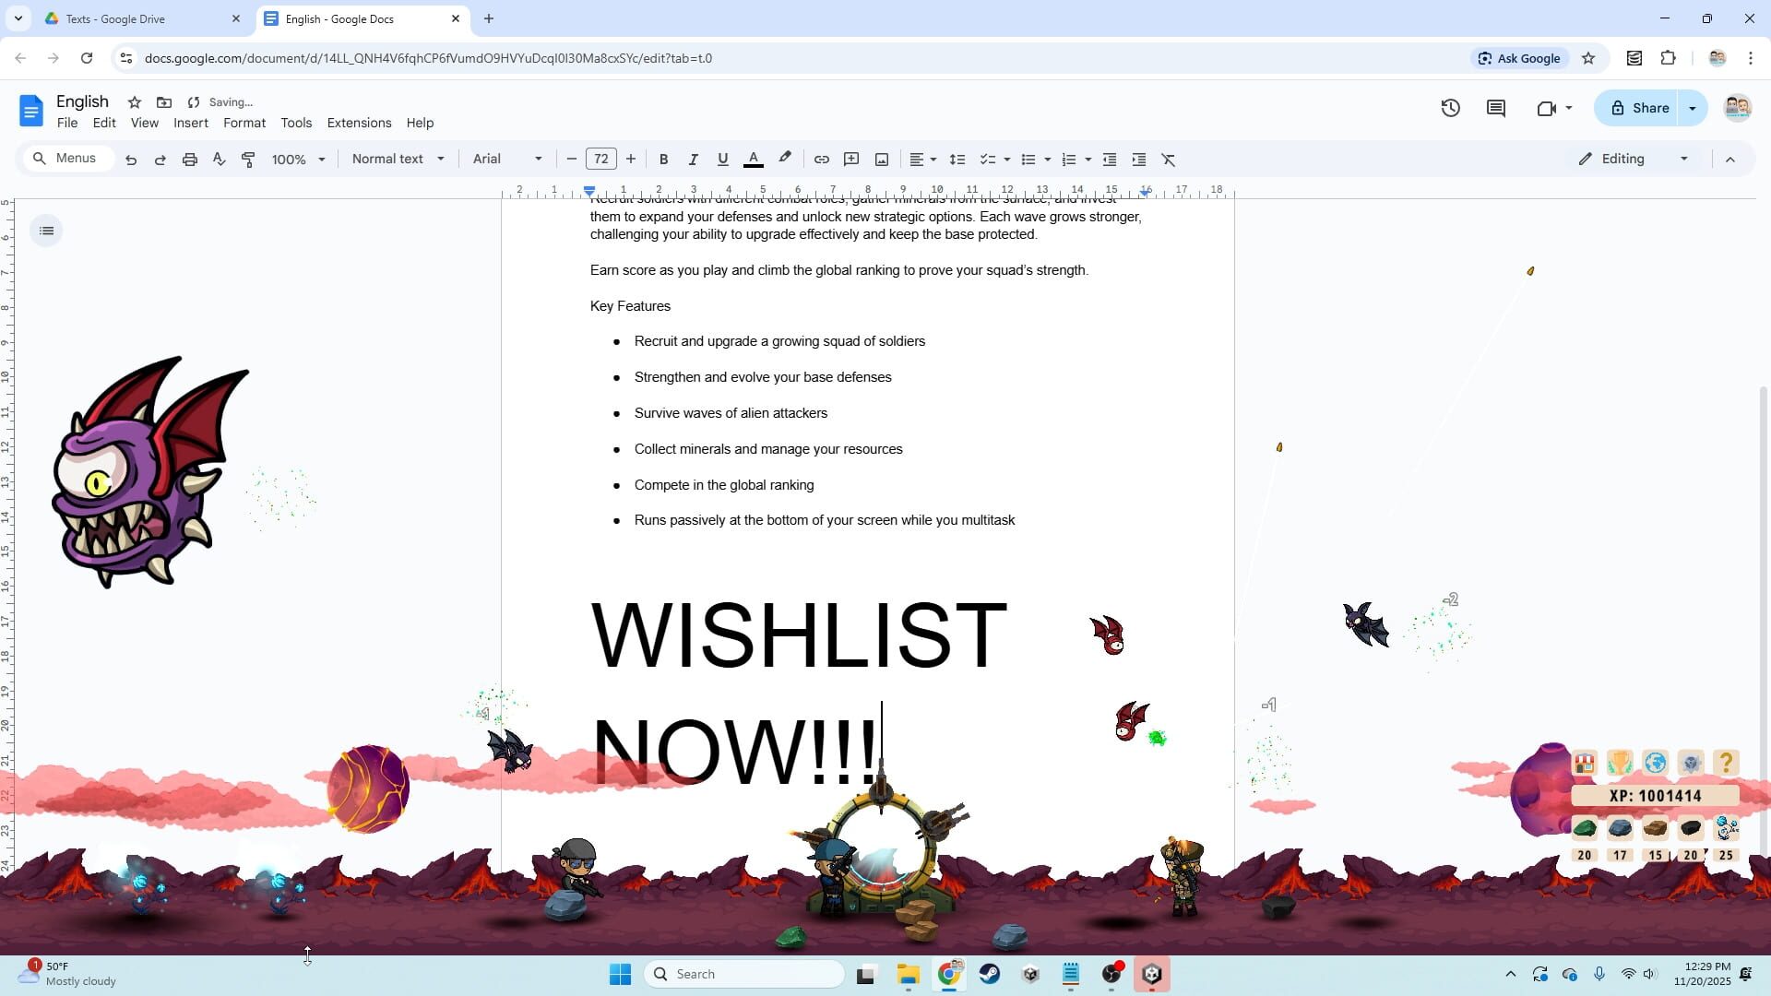The width and height of the screenshot is (1771, 996).
Task: Open the Insert menu
Action: tap(191, 123)
